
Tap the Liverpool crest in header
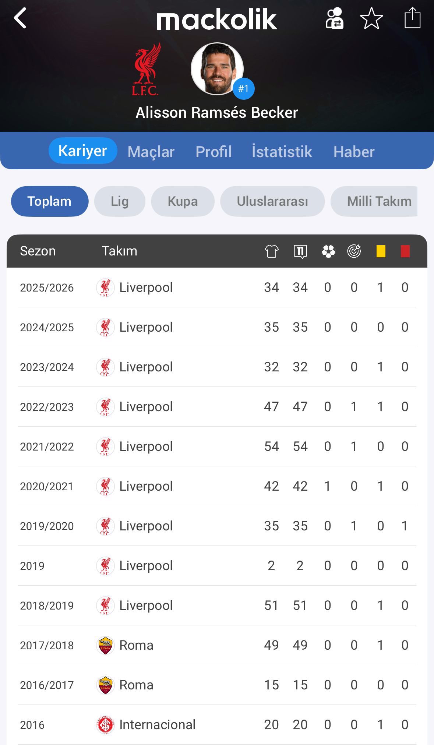146,70
